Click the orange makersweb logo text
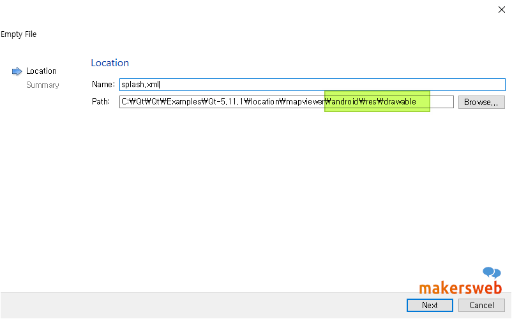The height and width of the screenshot is (319, 512). coord(460,288)
